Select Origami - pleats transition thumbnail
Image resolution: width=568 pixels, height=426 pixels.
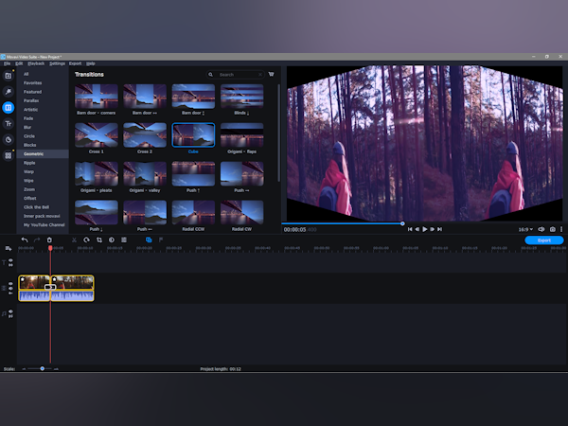click(96, 173)
